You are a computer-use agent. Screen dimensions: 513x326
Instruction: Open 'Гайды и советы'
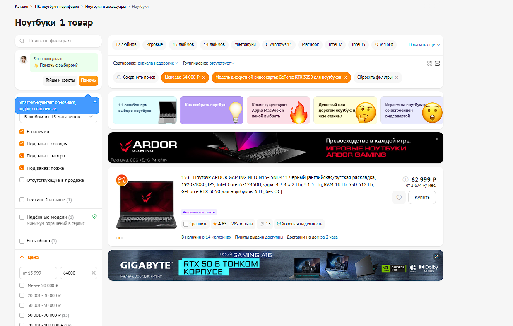coord(60,80)
